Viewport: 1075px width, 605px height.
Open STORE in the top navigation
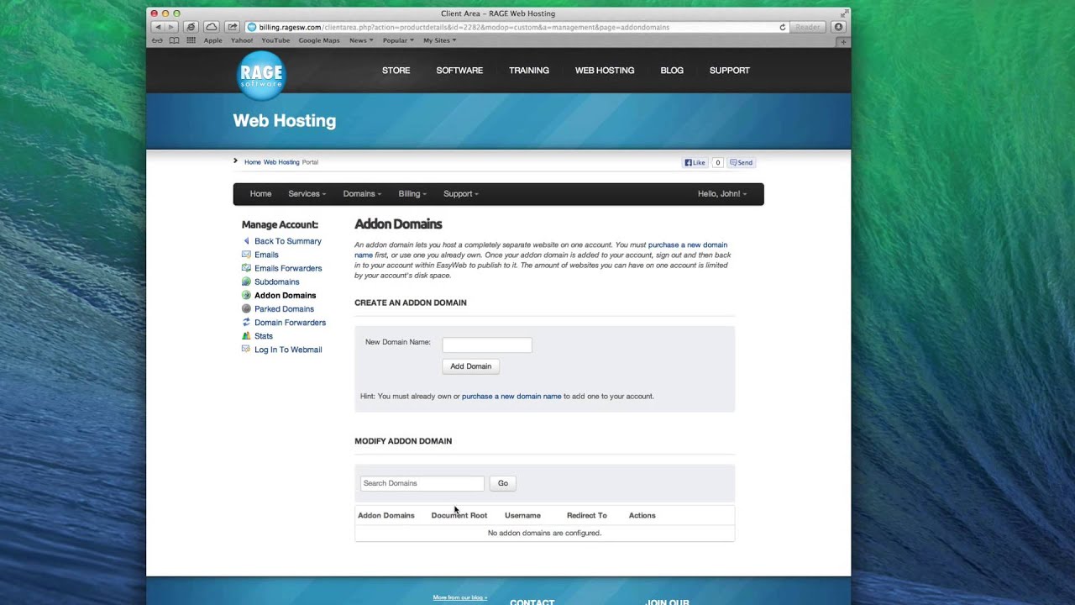pyautogui.click(x=396, y=71)
